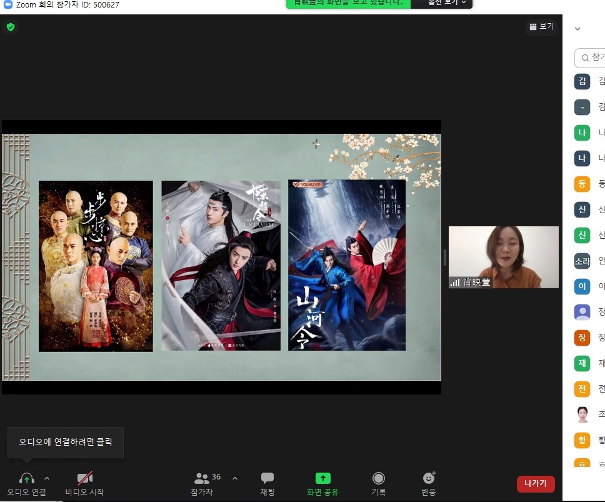Click the orange 동 participant avatar
605x502 pixels.
click(x=582, y=184)
